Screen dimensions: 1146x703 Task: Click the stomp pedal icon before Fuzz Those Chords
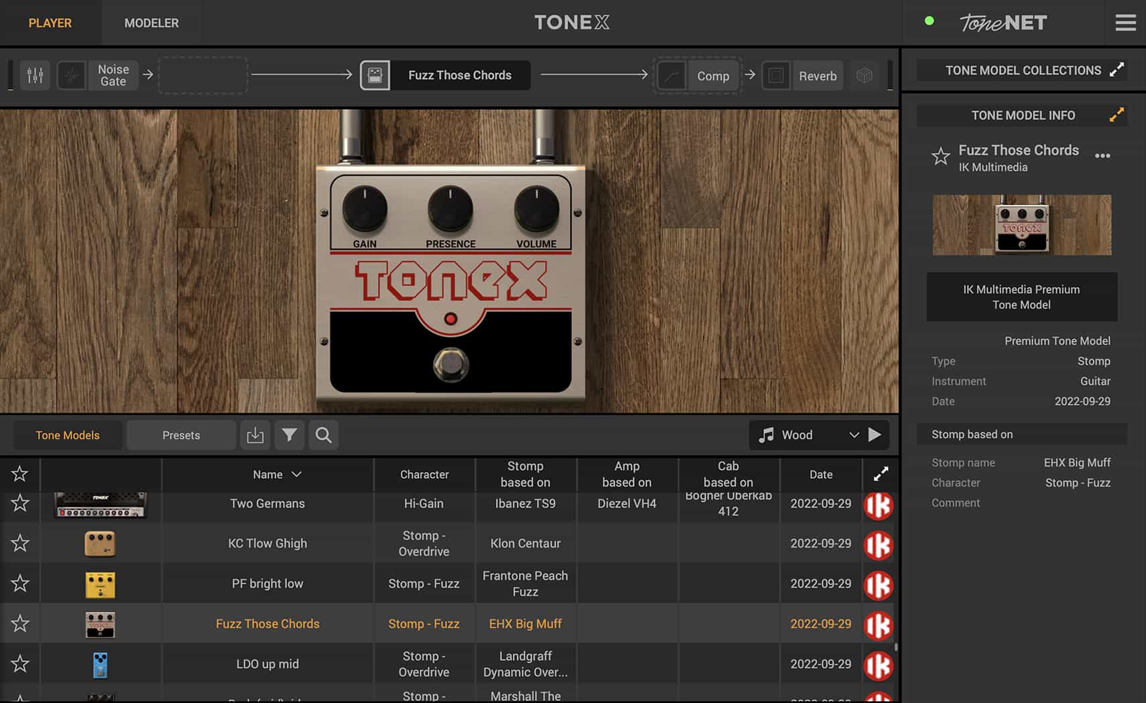click(x=375, y=75)
